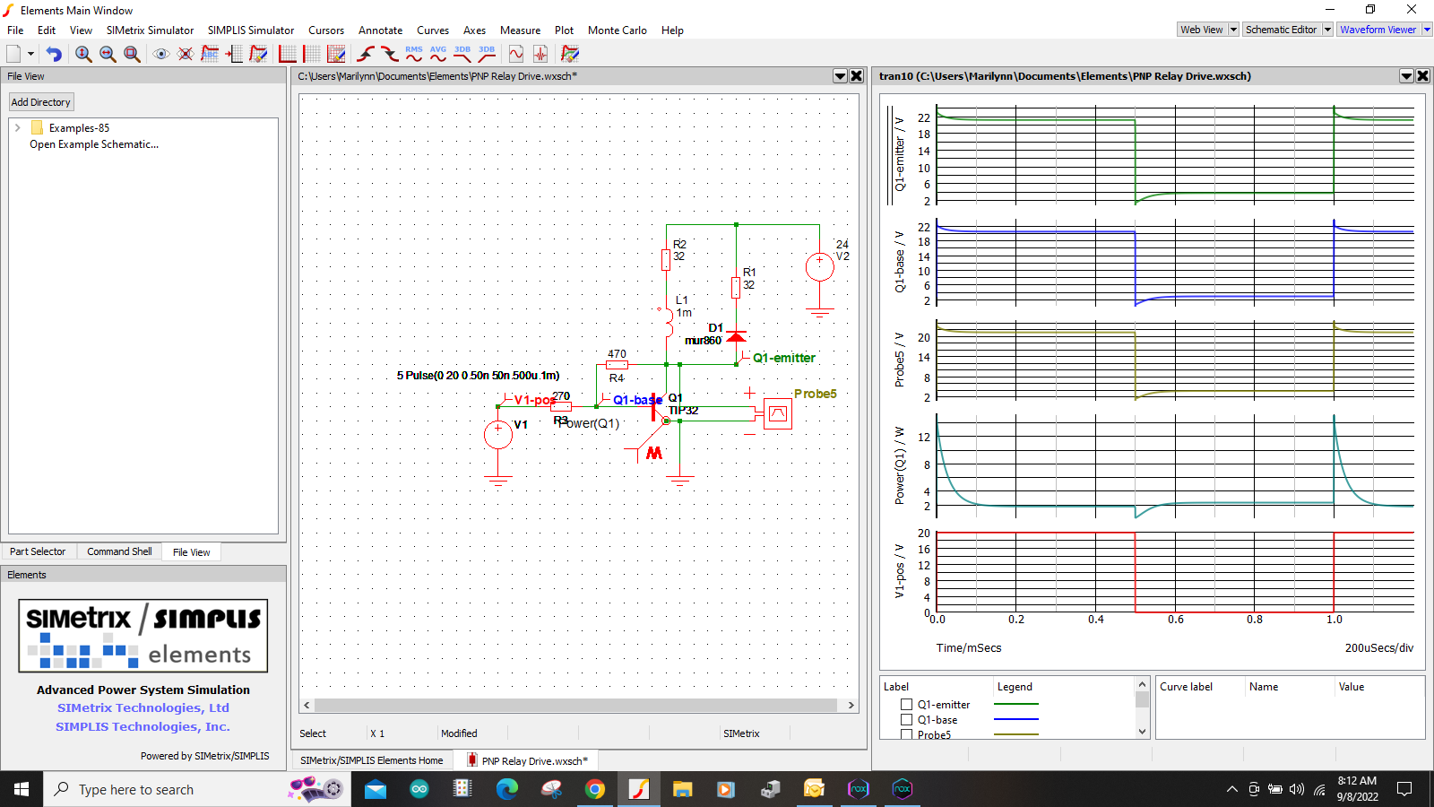
Task: Switch to PNP Relay Drive.wxsch tab
Action: 527,760
